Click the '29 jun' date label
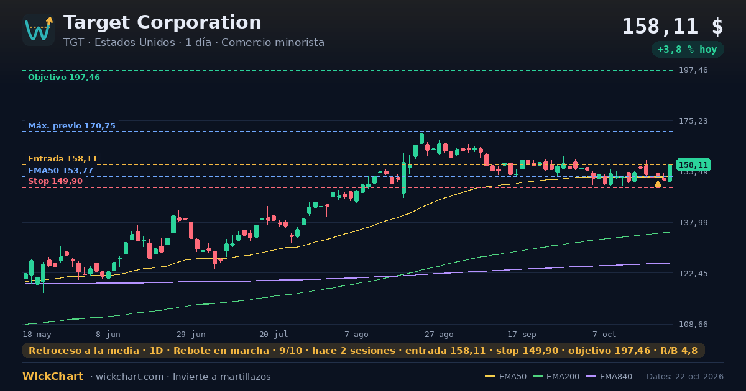Viewport: 746px width, 391px height. click(191, 334)
